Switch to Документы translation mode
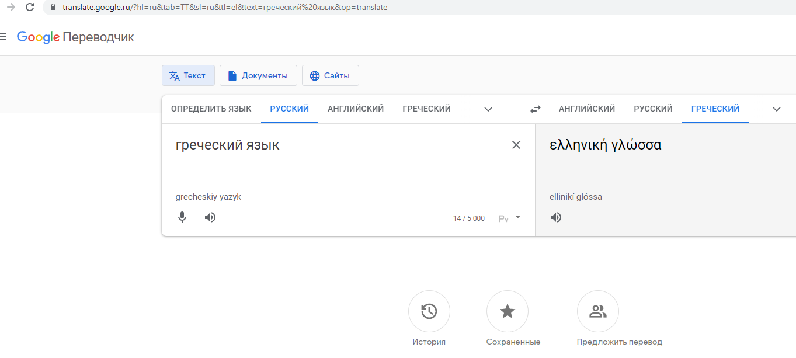Screen dimensions: 796x358 click(x=258, y=75)
